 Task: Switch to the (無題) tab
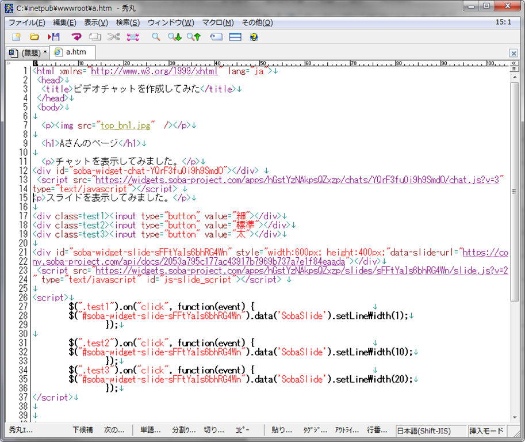click(x=28, y=52)
